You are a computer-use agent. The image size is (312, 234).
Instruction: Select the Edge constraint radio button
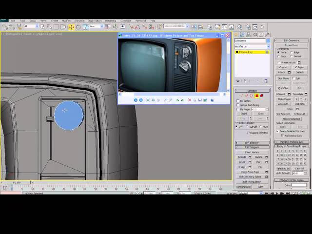click(292, 52)
